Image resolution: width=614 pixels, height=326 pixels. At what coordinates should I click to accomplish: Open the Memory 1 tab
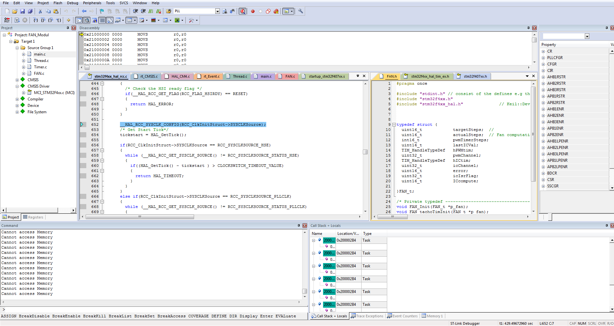coord(432,316)
